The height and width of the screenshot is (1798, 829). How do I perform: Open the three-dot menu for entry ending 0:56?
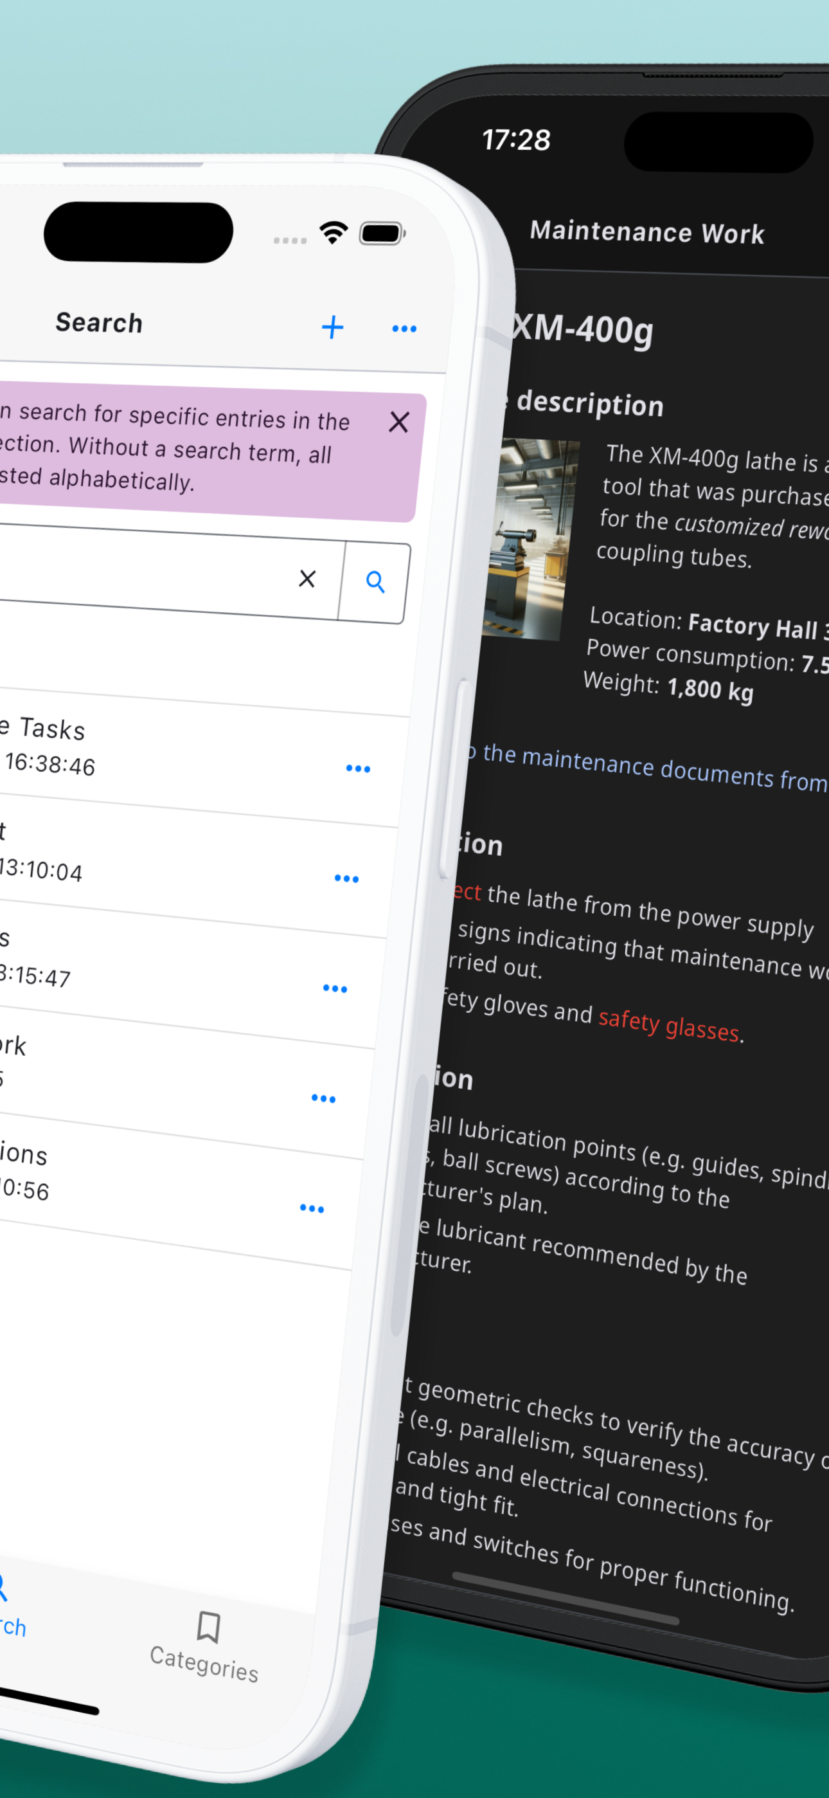[x=312, y=1208]
